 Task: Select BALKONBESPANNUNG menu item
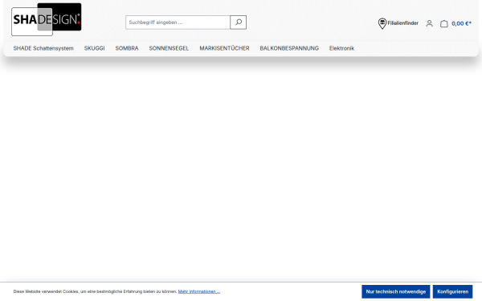(x=289, y=48)
